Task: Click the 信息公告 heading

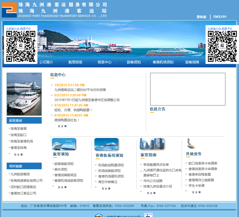Action: point(157,109)
